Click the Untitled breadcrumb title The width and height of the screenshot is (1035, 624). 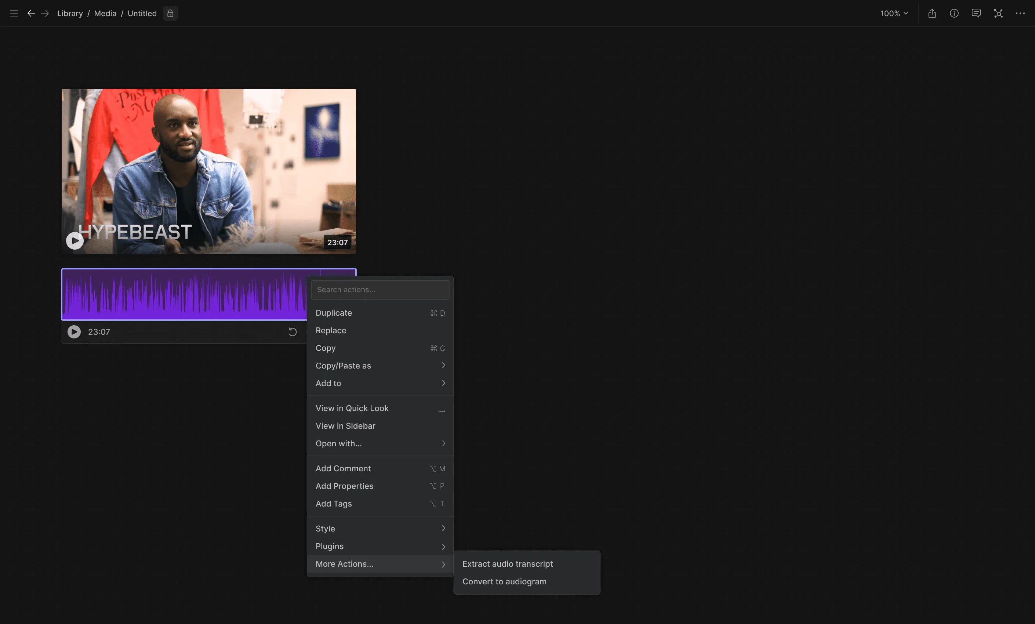click(x=142, y=14)
